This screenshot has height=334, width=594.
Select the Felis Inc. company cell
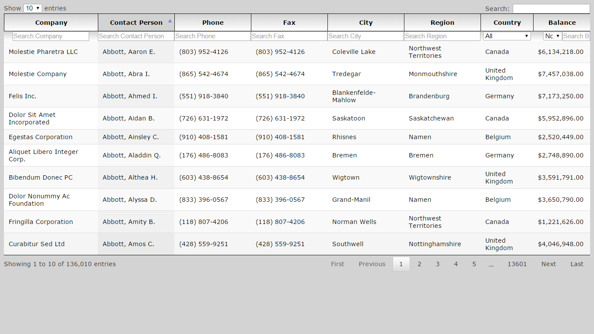tap(51, 96)
